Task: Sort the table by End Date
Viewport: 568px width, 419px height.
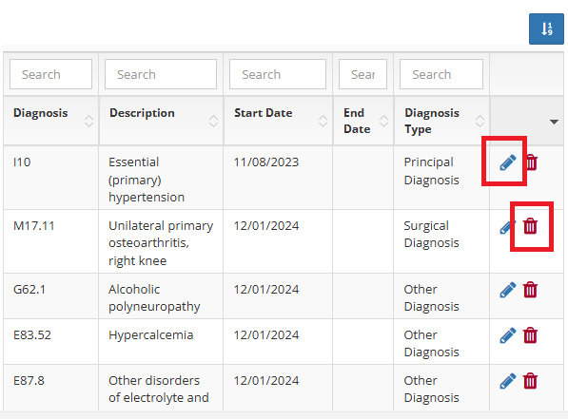Action: pos(383,121)
